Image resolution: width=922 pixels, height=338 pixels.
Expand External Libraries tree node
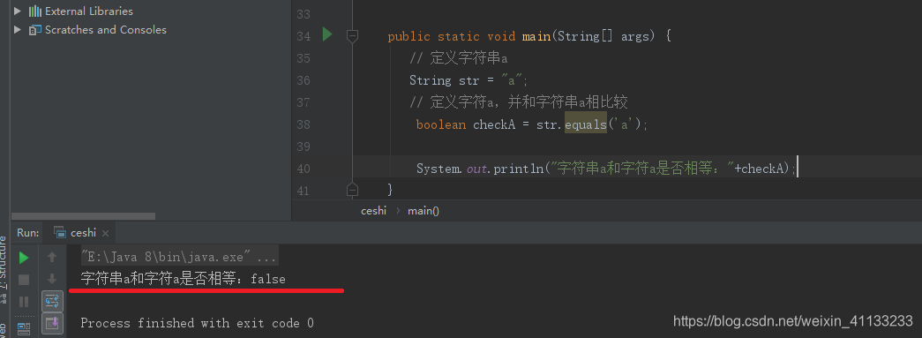[x=17, y=11]
